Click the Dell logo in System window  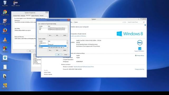(140, 43)
